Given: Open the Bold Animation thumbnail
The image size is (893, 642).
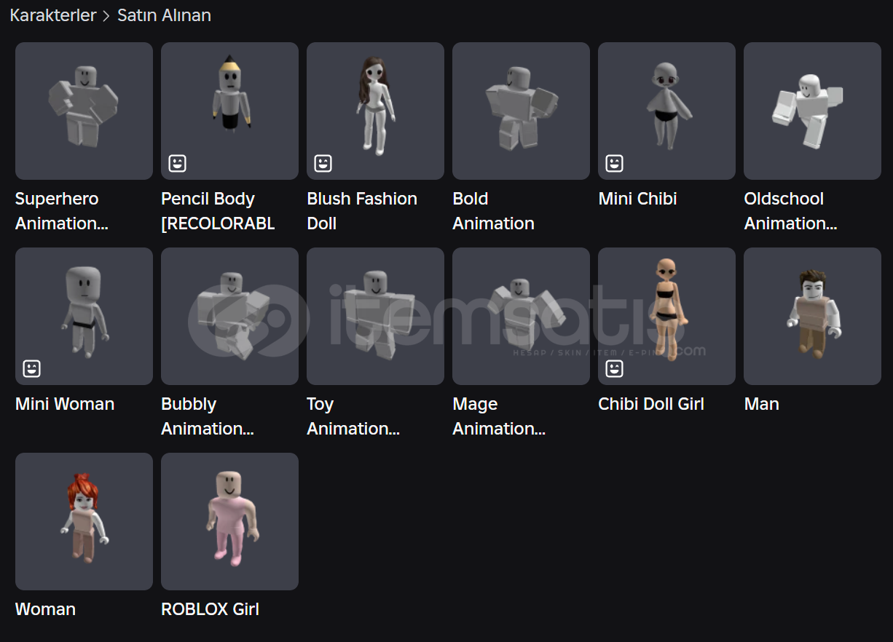Looking at the screenshot, I should [521, 111].
